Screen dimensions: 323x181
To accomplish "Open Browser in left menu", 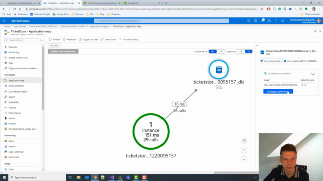I will coord(12,124).
